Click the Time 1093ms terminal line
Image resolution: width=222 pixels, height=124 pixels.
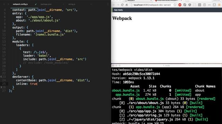[123, 82]
